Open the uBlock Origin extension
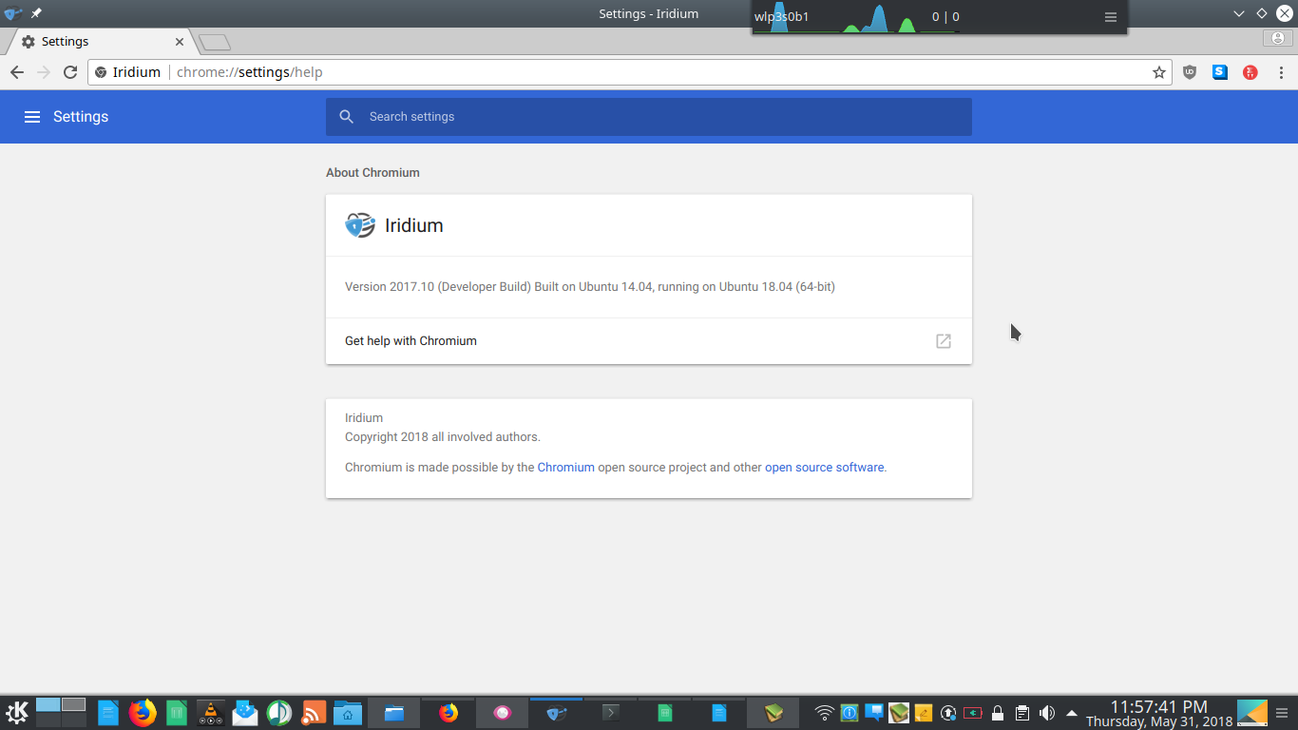Image resolution: width=1298 pixels, height=730 pixels. coord(1190,72)
